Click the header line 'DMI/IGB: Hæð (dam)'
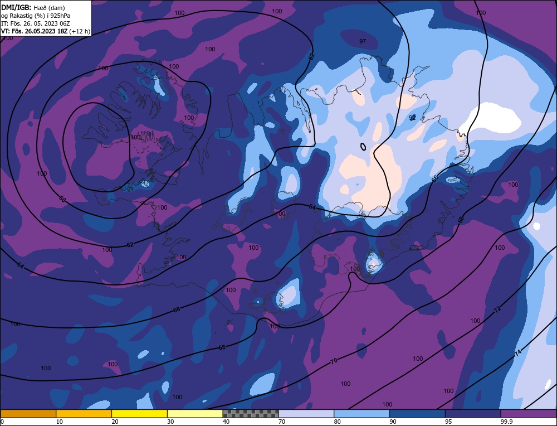Screen dimensions: 557x426 click(33, 7)
